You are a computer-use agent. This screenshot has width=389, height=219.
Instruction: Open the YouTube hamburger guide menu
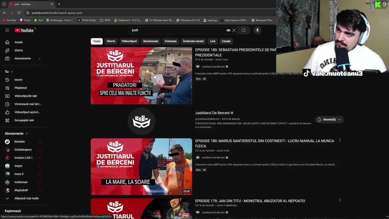point(7,30)
